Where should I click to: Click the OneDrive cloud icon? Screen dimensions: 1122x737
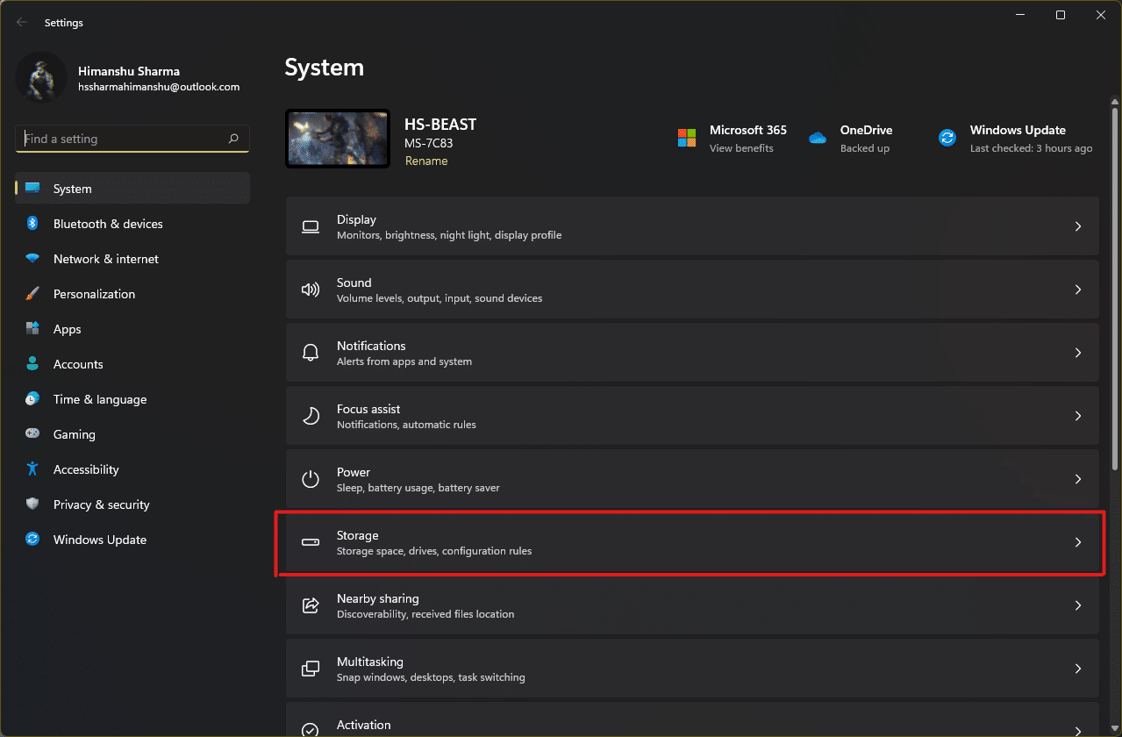[818, 138]
